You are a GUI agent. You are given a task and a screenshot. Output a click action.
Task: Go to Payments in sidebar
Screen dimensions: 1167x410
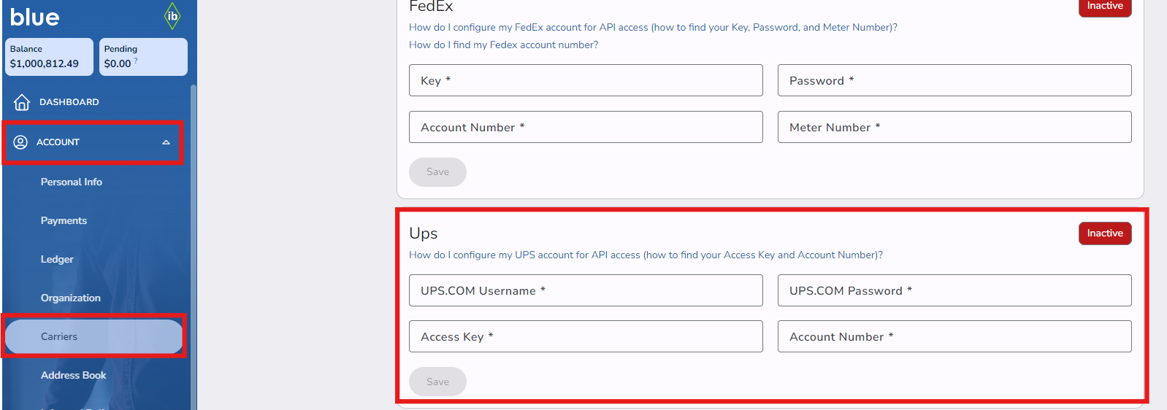point(64,220)
